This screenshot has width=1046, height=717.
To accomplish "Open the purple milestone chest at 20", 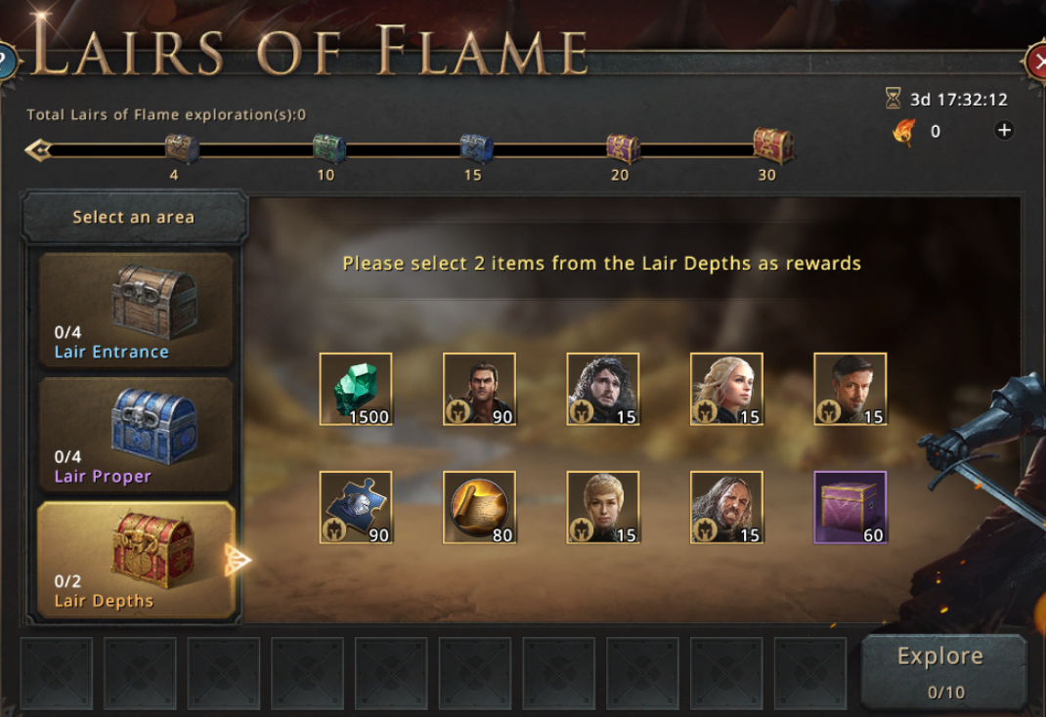I will [x=623, y=148].
